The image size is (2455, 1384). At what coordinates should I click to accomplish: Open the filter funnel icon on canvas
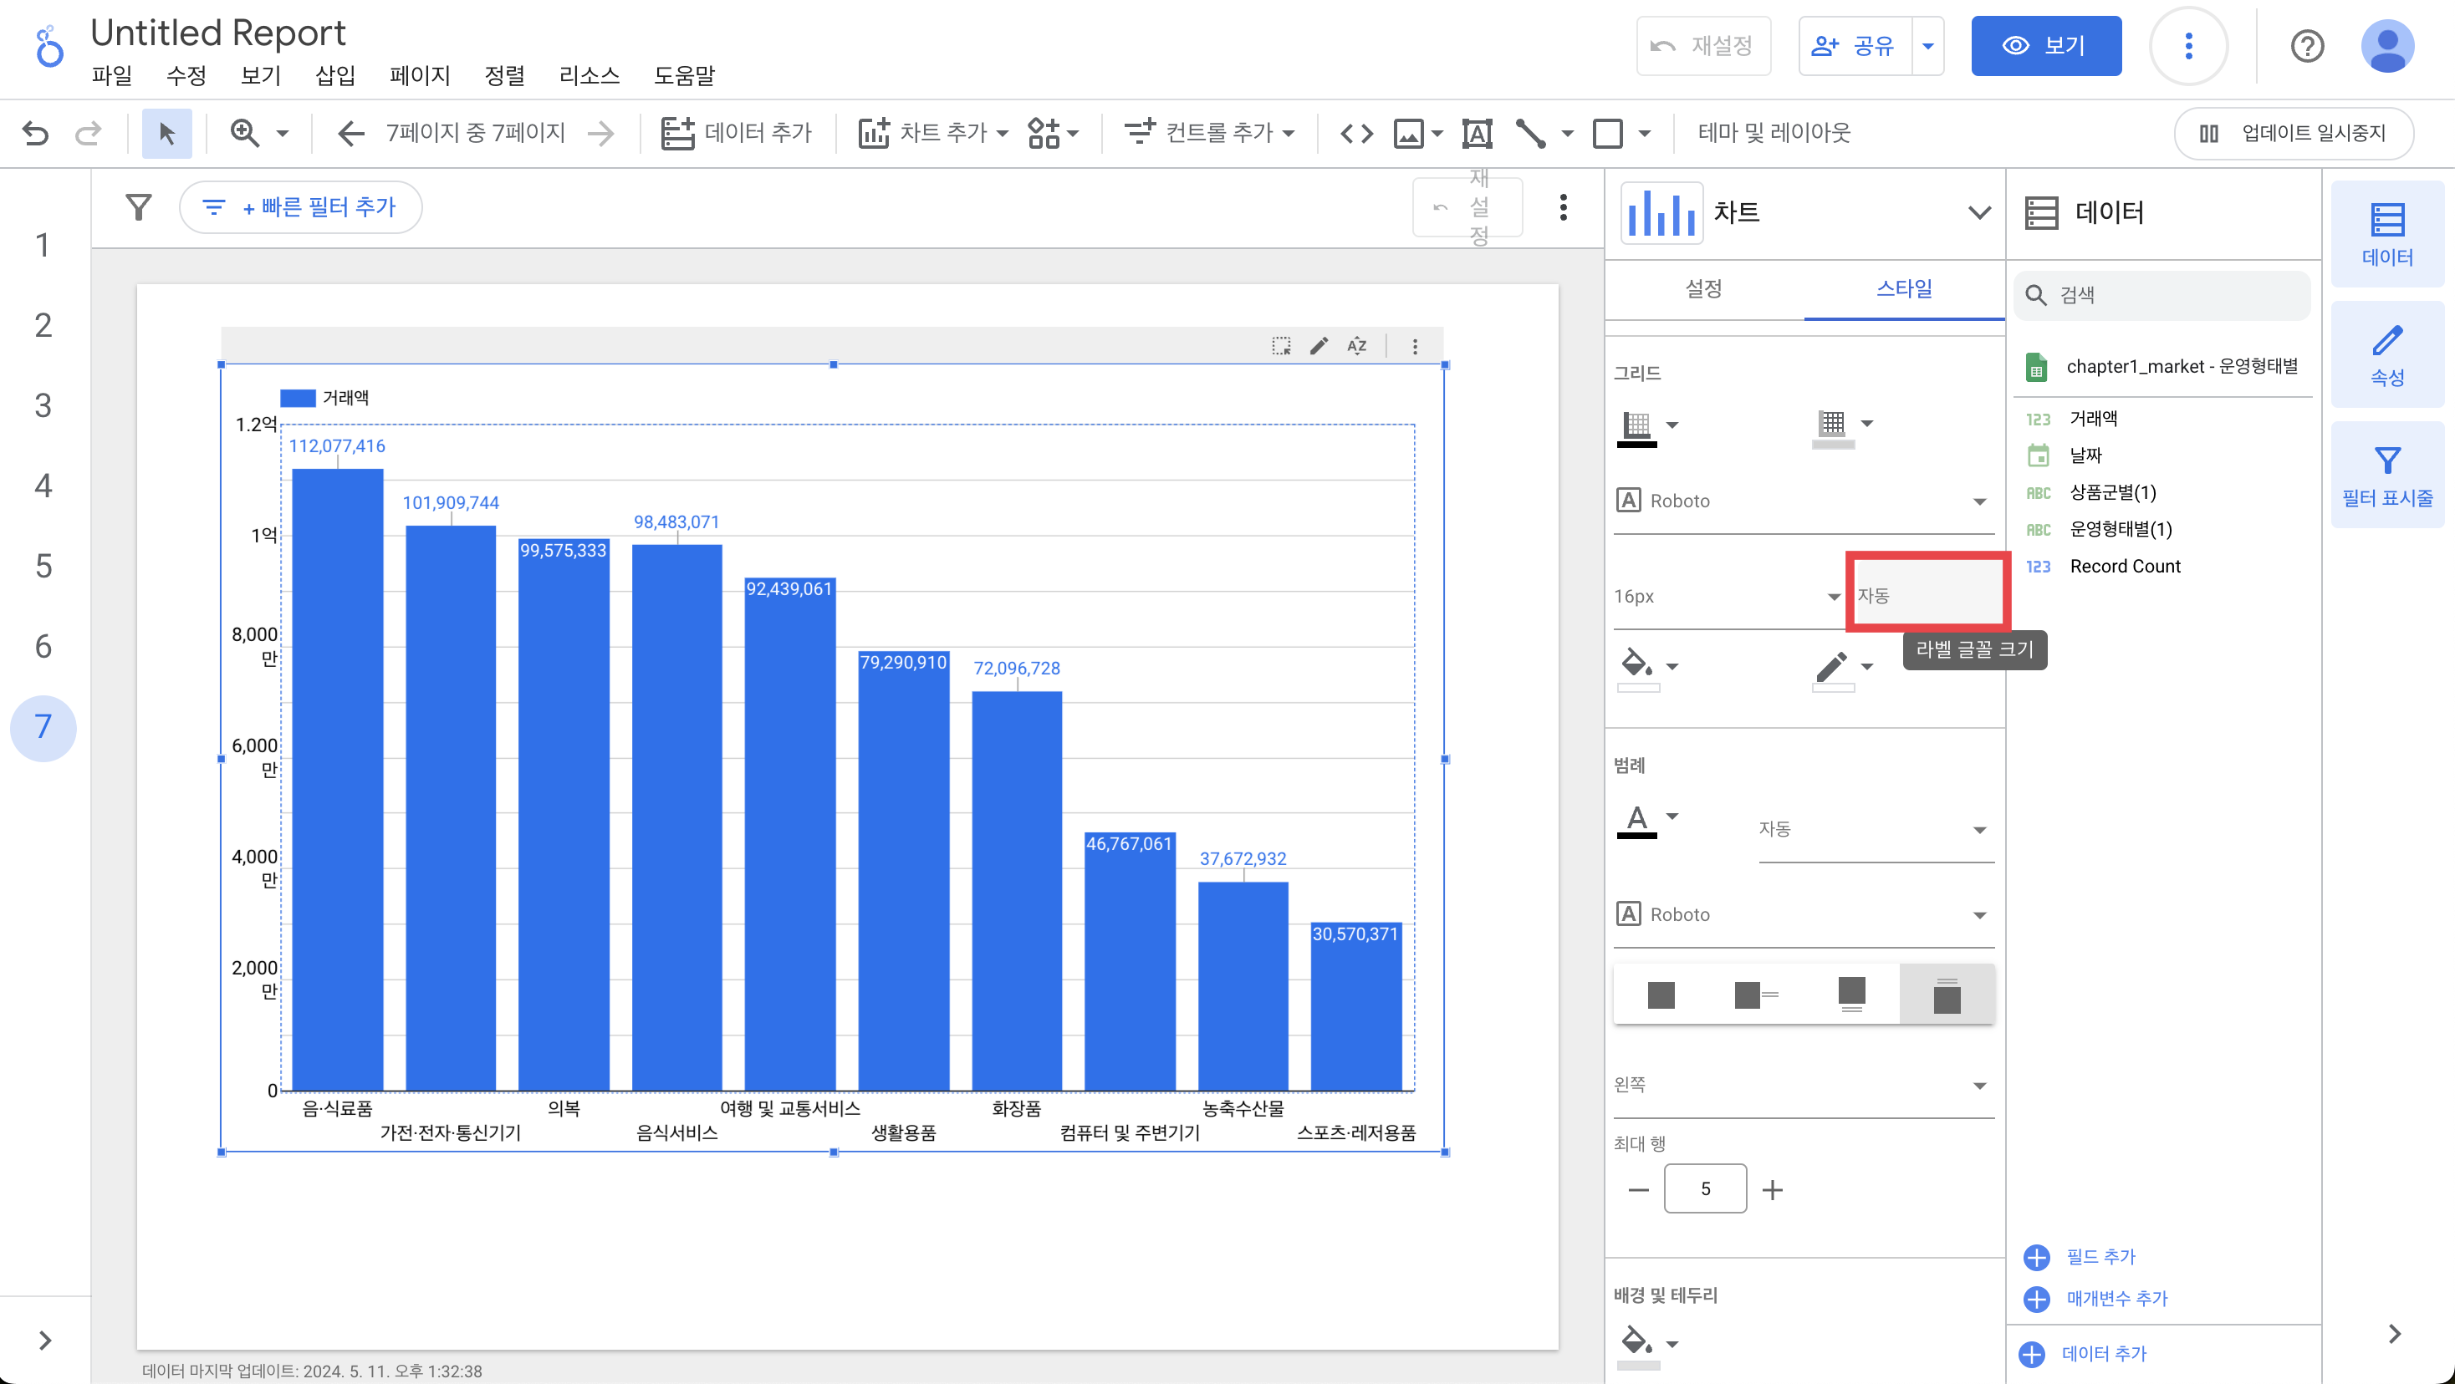139,206
